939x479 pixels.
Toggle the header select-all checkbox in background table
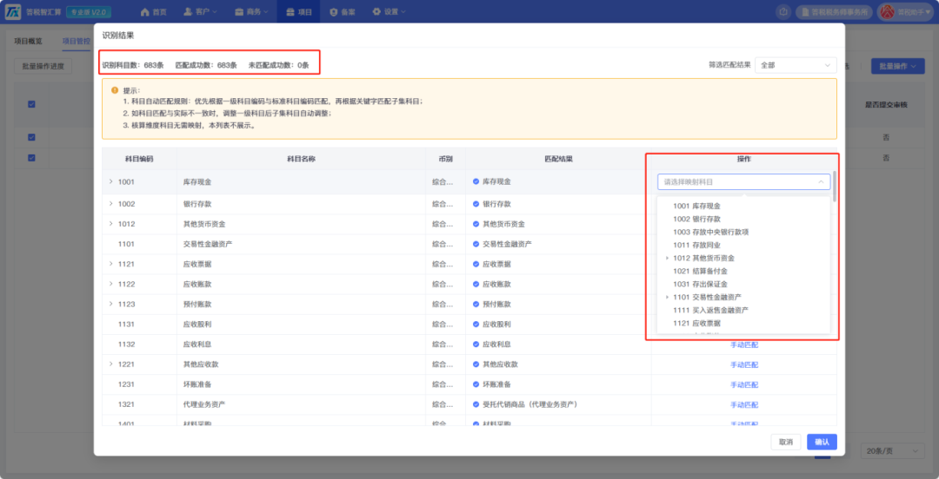[x=31, y=104]
